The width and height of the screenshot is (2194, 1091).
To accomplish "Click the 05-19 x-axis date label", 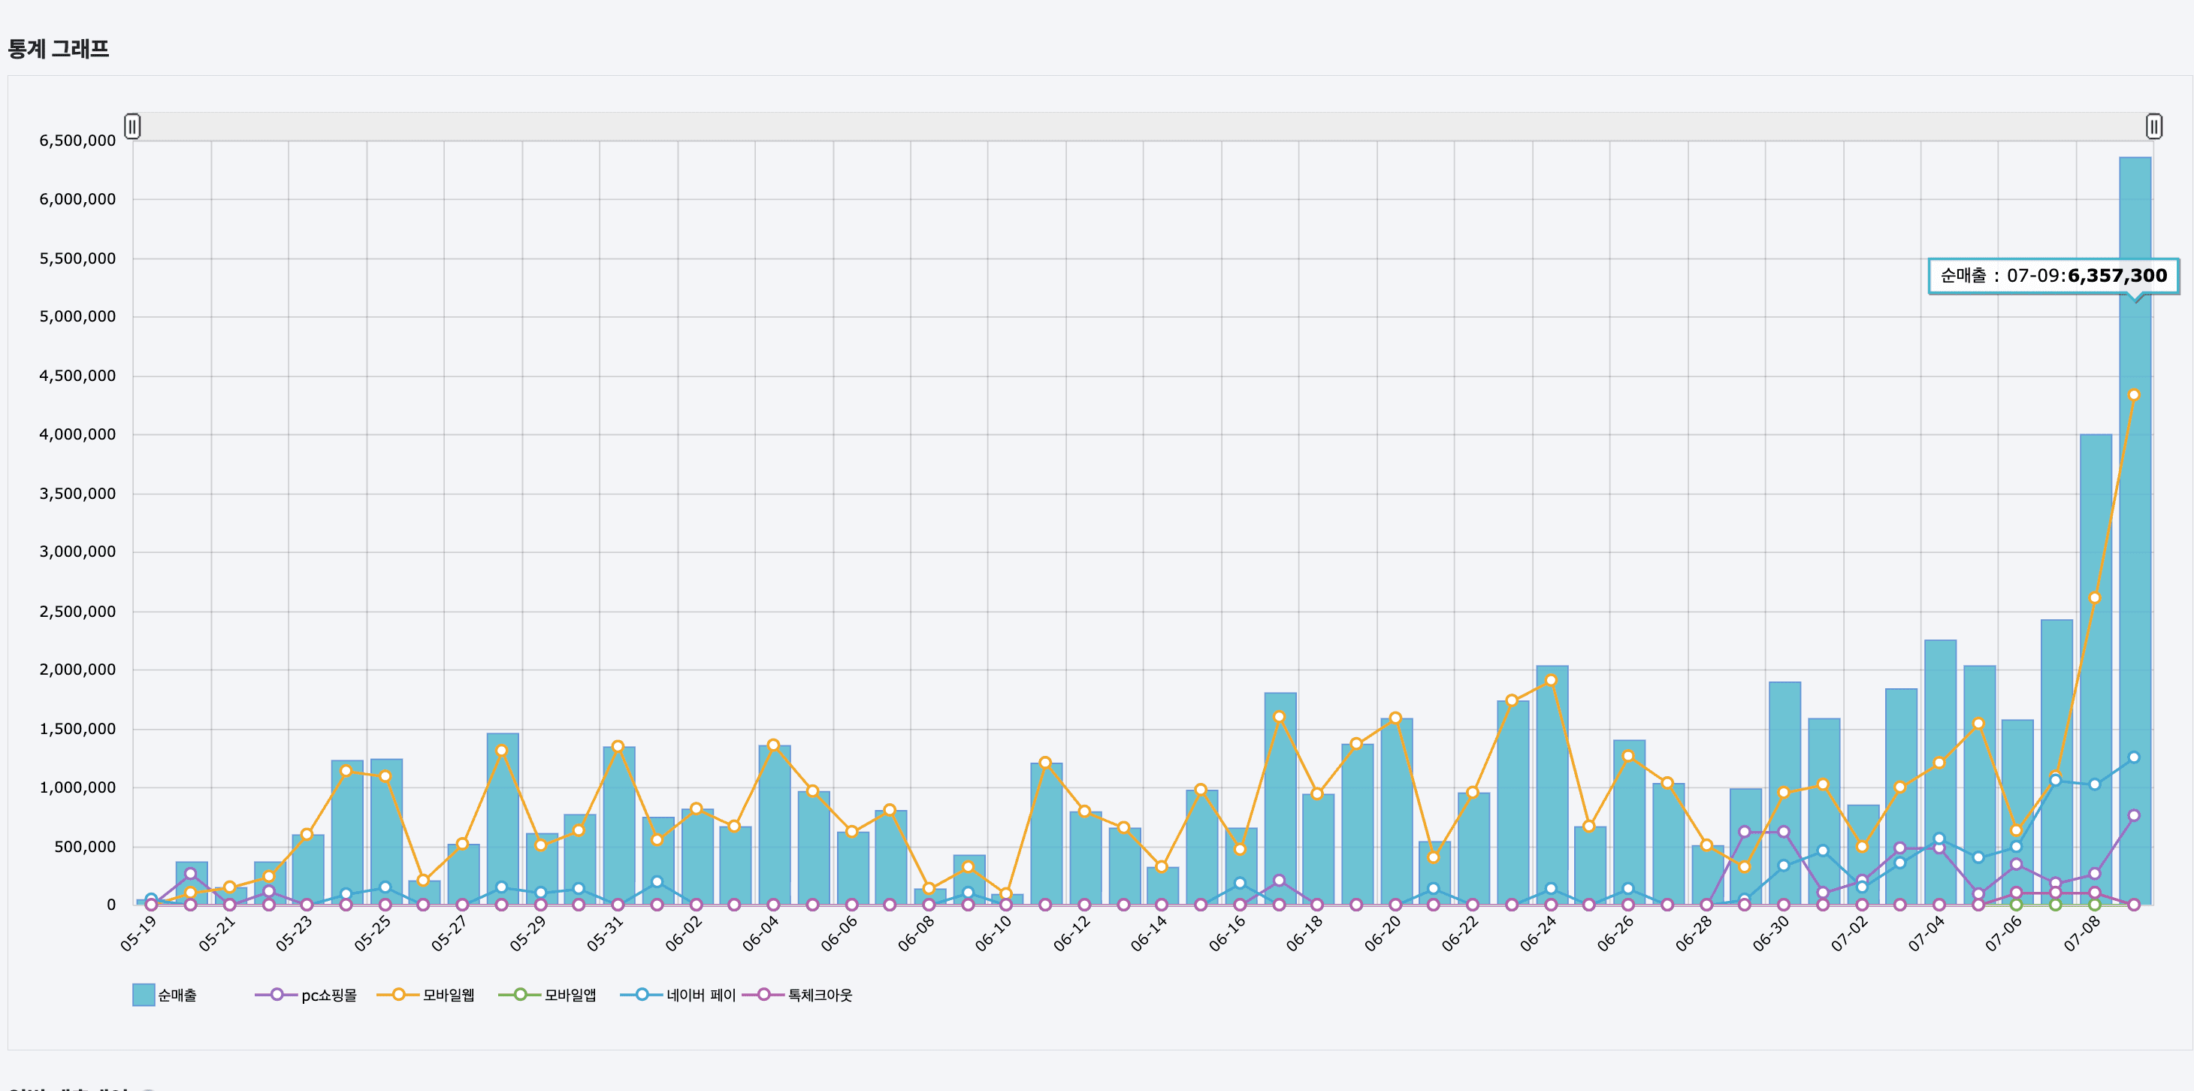I will (139, 933).
